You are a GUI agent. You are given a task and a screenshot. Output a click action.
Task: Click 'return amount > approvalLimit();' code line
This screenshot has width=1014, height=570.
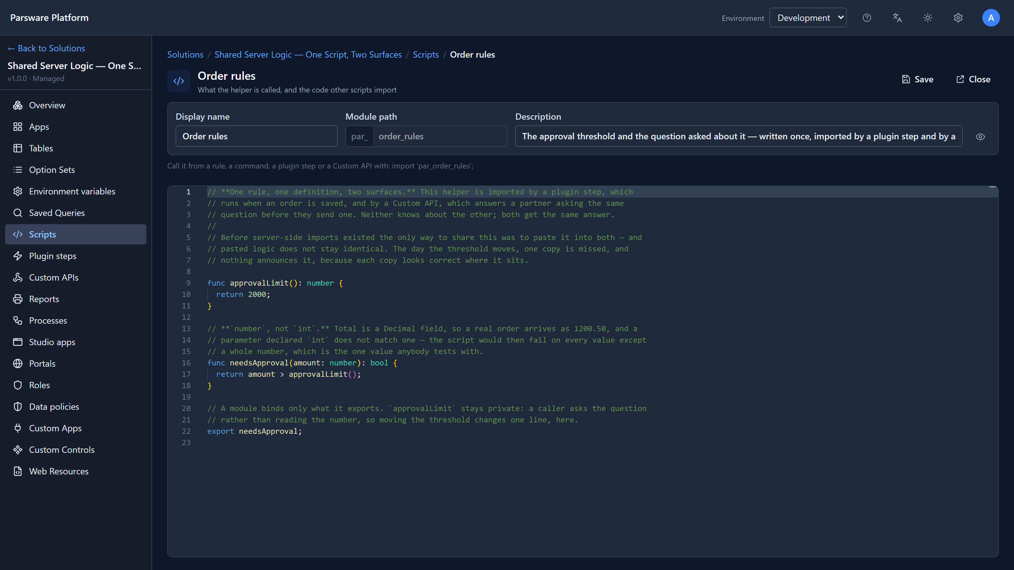tap(288, 374)
